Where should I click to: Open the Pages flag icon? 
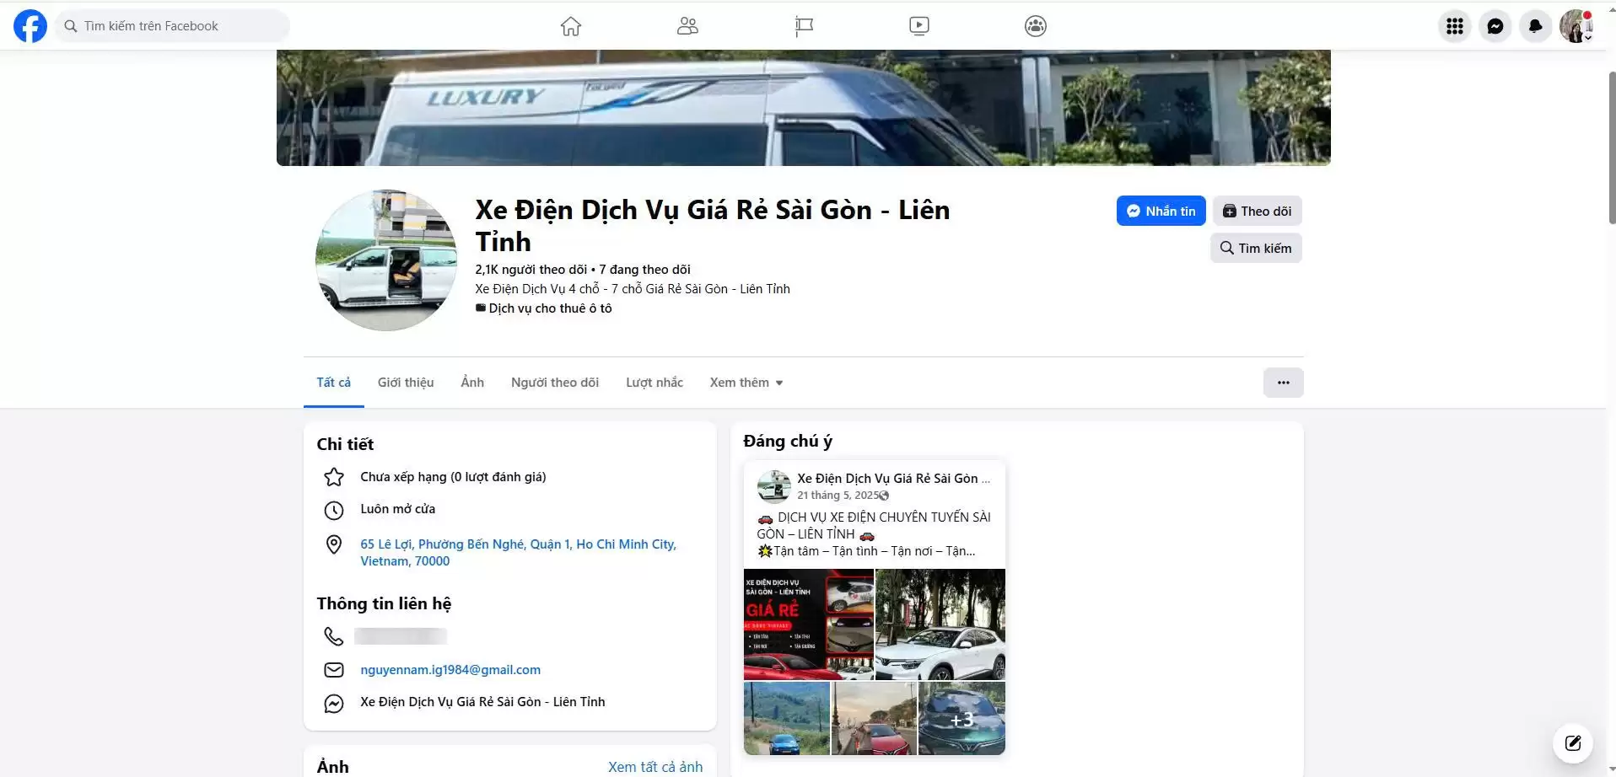coord(804,26)
